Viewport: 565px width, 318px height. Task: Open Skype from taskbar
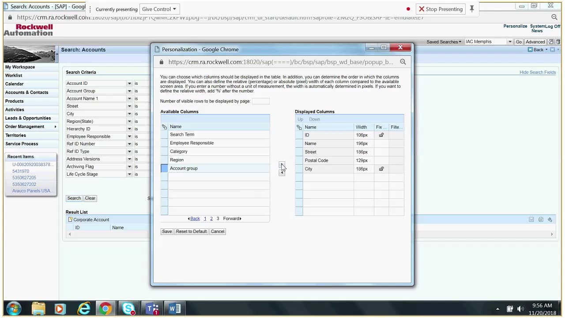pos(128,308)
